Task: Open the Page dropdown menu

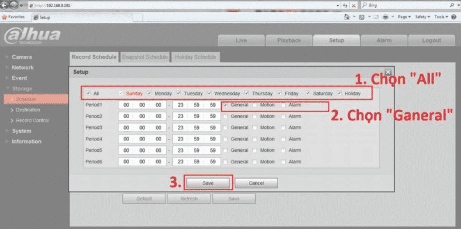Action: [x=404, y=17]
